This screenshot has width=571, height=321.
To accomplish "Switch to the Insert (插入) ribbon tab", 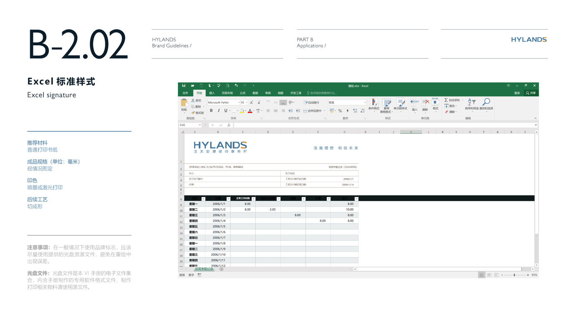I will click(x=212, y=93).
